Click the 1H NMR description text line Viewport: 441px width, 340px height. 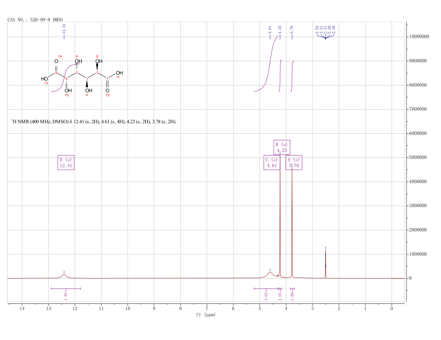[x=94, y=122]
